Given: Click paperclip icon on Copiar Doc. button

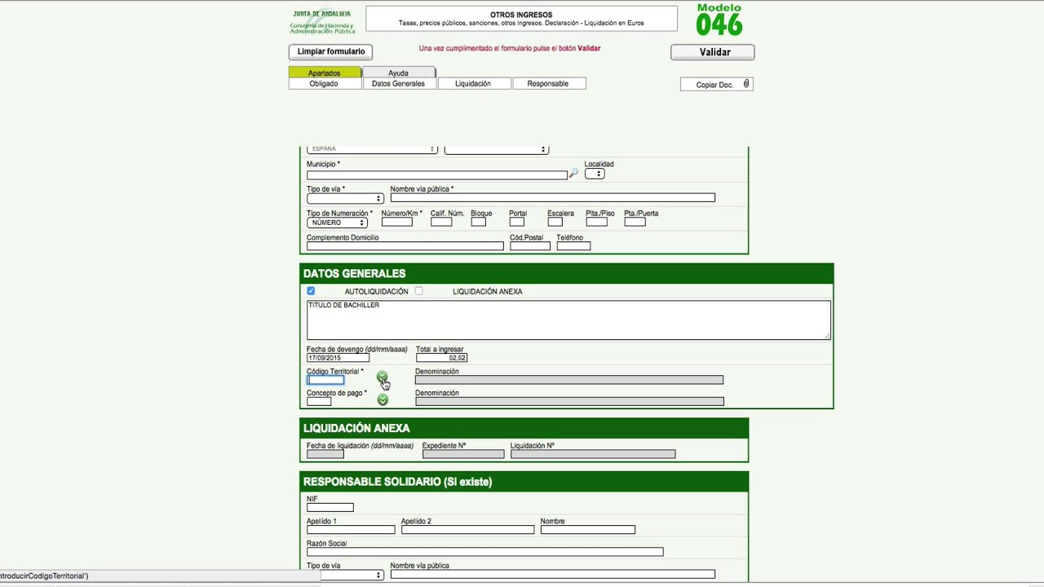Looking at the screenshot, I should (745, 84).
